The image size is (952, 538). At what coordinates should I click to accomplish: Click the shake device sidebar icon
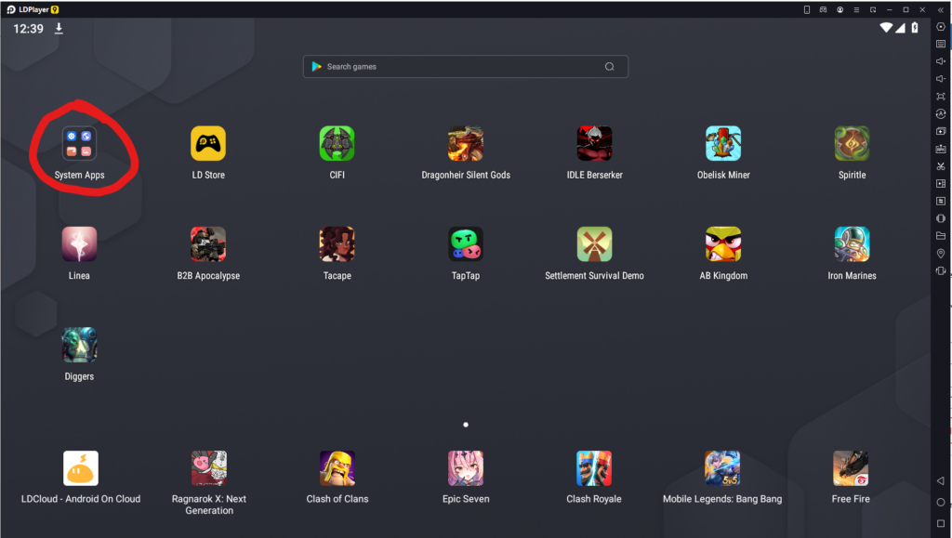click(941, 218)
